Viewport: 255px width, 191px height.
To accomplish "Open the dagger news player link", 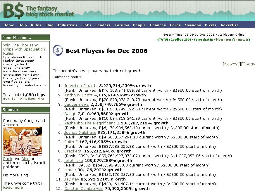I will coord(76,105).
